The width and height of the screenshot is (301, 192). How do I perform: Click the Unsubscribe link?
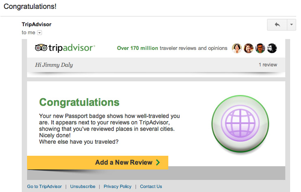(x=83, y=187)
